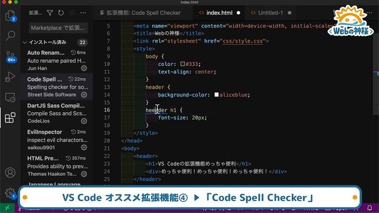Image resolution: width=379 pixels, height=213 pixels.
Task: Switch to 拡張機能: Code Spell Checker tab
Action: (144, 13)
